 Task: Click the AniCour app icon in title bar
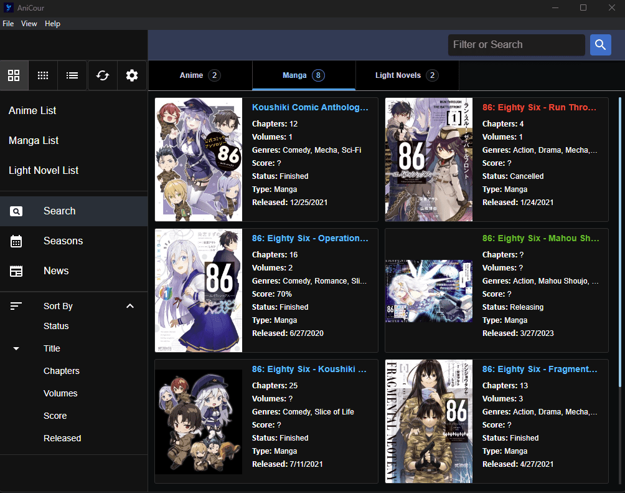click(8, 7)
